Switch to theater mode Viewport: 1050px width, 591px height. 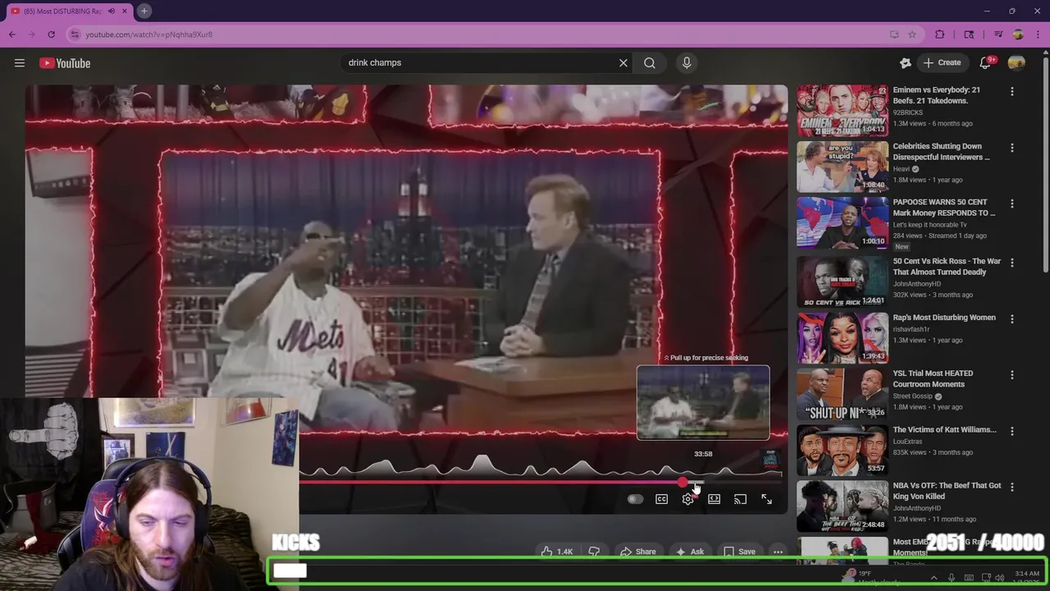coord(714,499)
